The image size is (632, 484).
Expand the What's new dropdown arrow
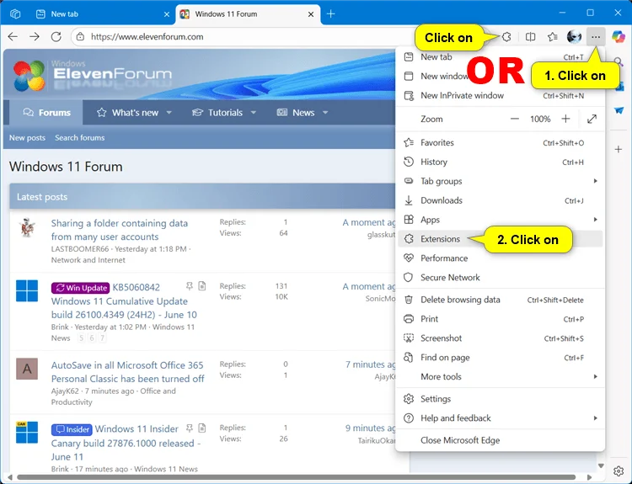[x=169, y=113]
